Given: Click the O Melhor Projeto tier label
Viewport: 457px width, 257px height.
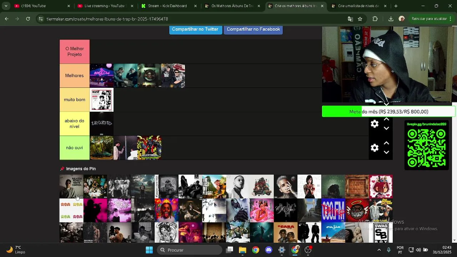Looking at the screenshot, I should (x=75, y=52).
